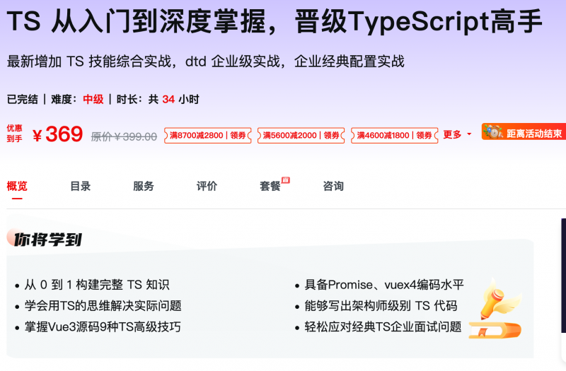Image resolution: width=566 pixels, height=371 pixels.
Task: Expand the 更多 coupons dropdown
Action: tap(457, 134)
